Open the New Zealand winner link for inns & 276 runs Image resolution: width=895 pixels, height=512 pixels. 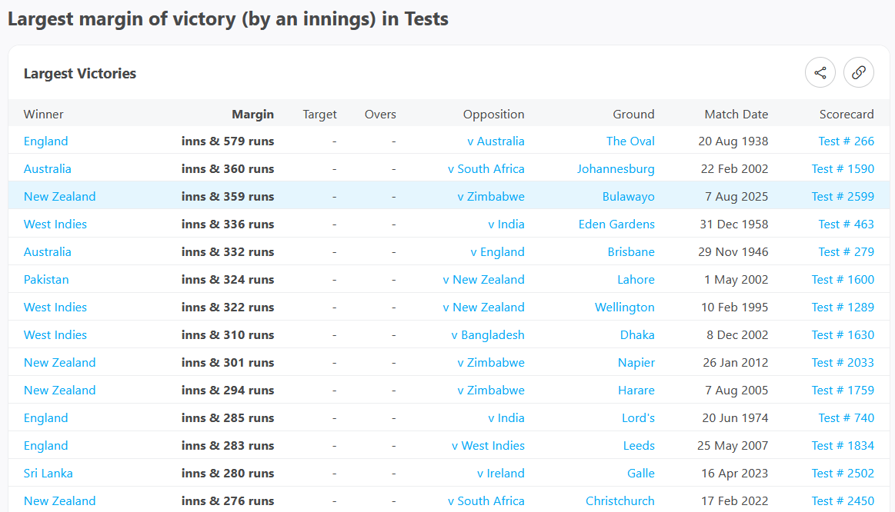60,501
